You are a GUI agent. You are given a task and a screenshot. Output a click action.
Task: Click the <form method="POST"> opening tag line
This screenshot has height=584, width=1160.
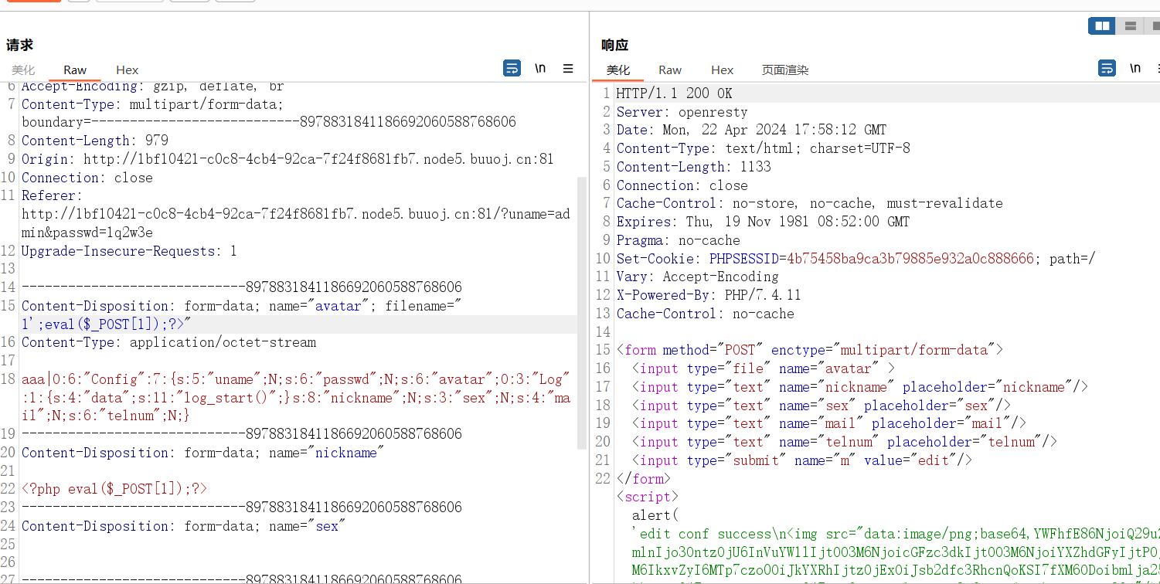pos(810,350)
